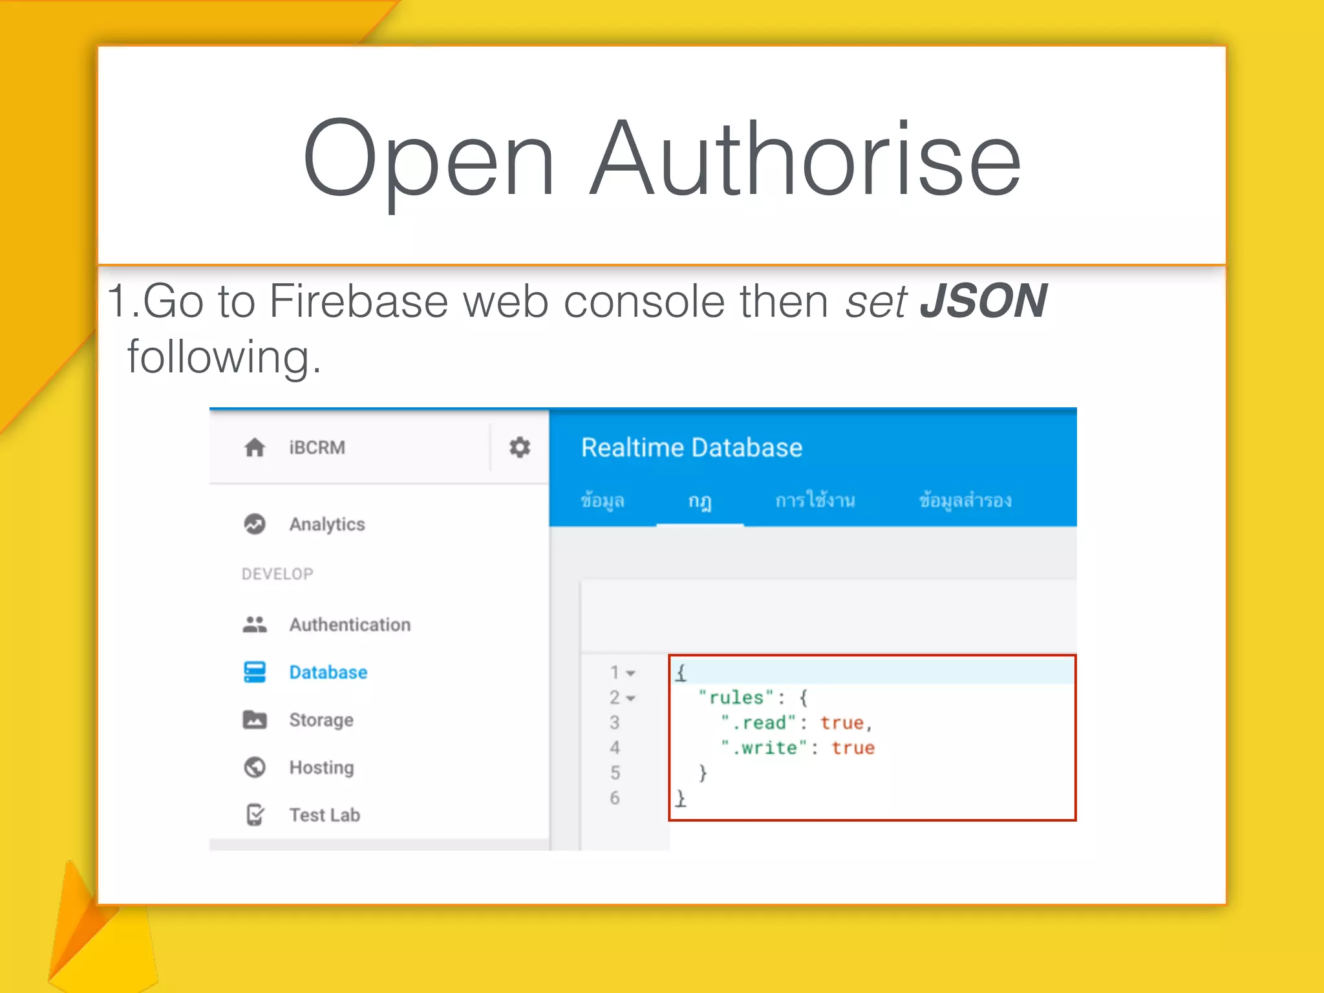Viewport: 1324px width, 993px height.
Task: Click the DEVELOP section label
Action: [277, 574]
